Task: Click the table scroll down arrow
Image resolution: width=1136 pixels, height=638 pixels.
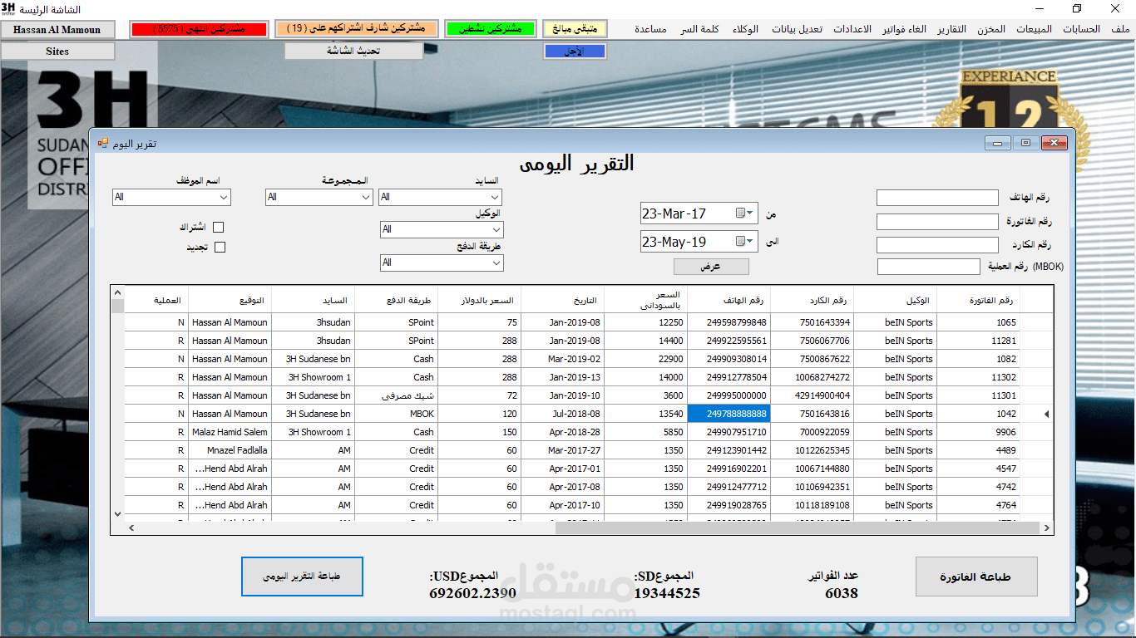Action: 117,514
